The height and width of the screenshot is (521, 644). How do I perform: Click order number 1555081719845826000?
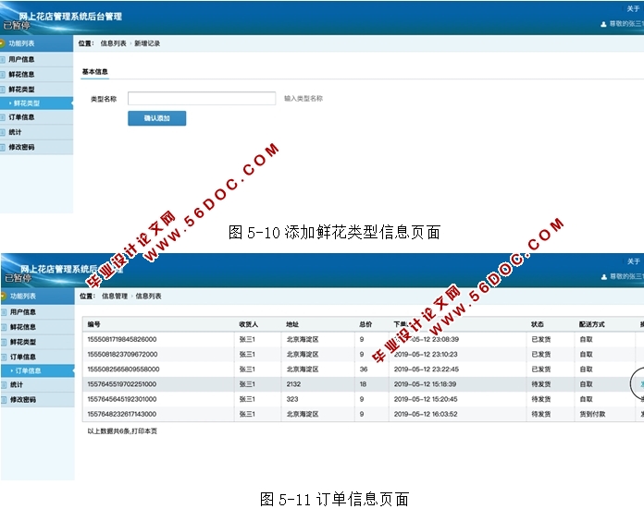(122, 339)
